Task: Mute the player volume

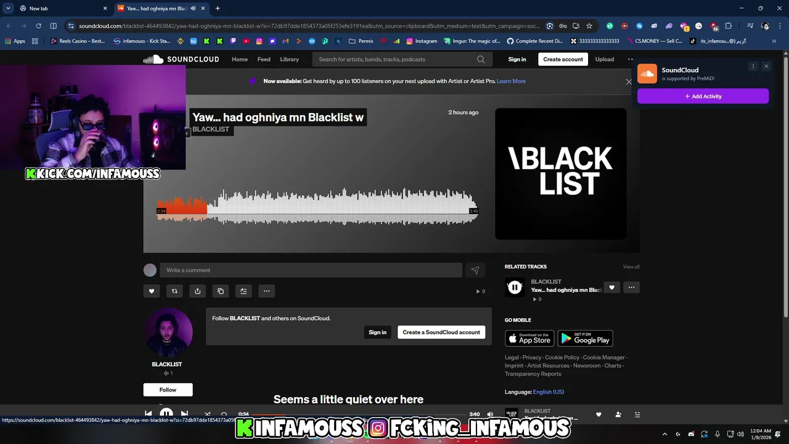Action: click(x=490, y=414)
